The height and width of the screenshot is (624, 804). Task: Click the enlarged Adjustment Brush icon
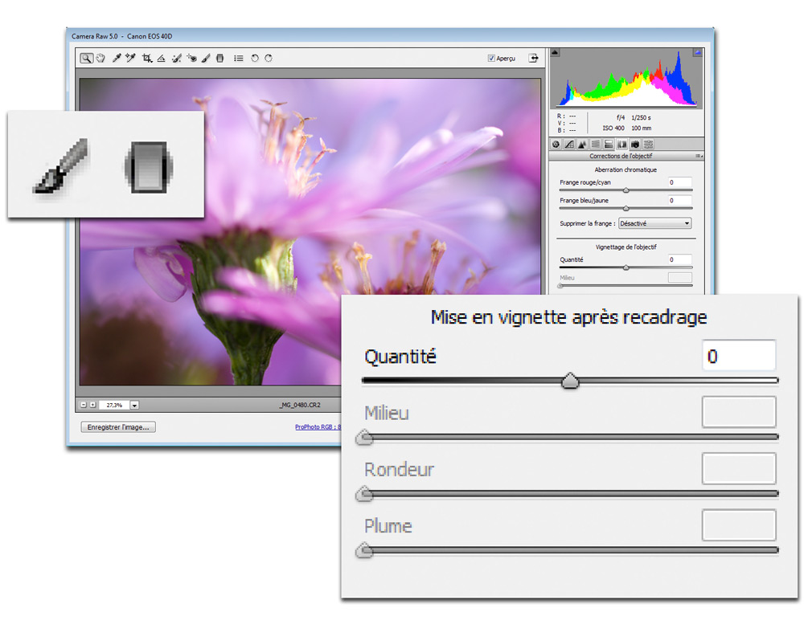62,166
